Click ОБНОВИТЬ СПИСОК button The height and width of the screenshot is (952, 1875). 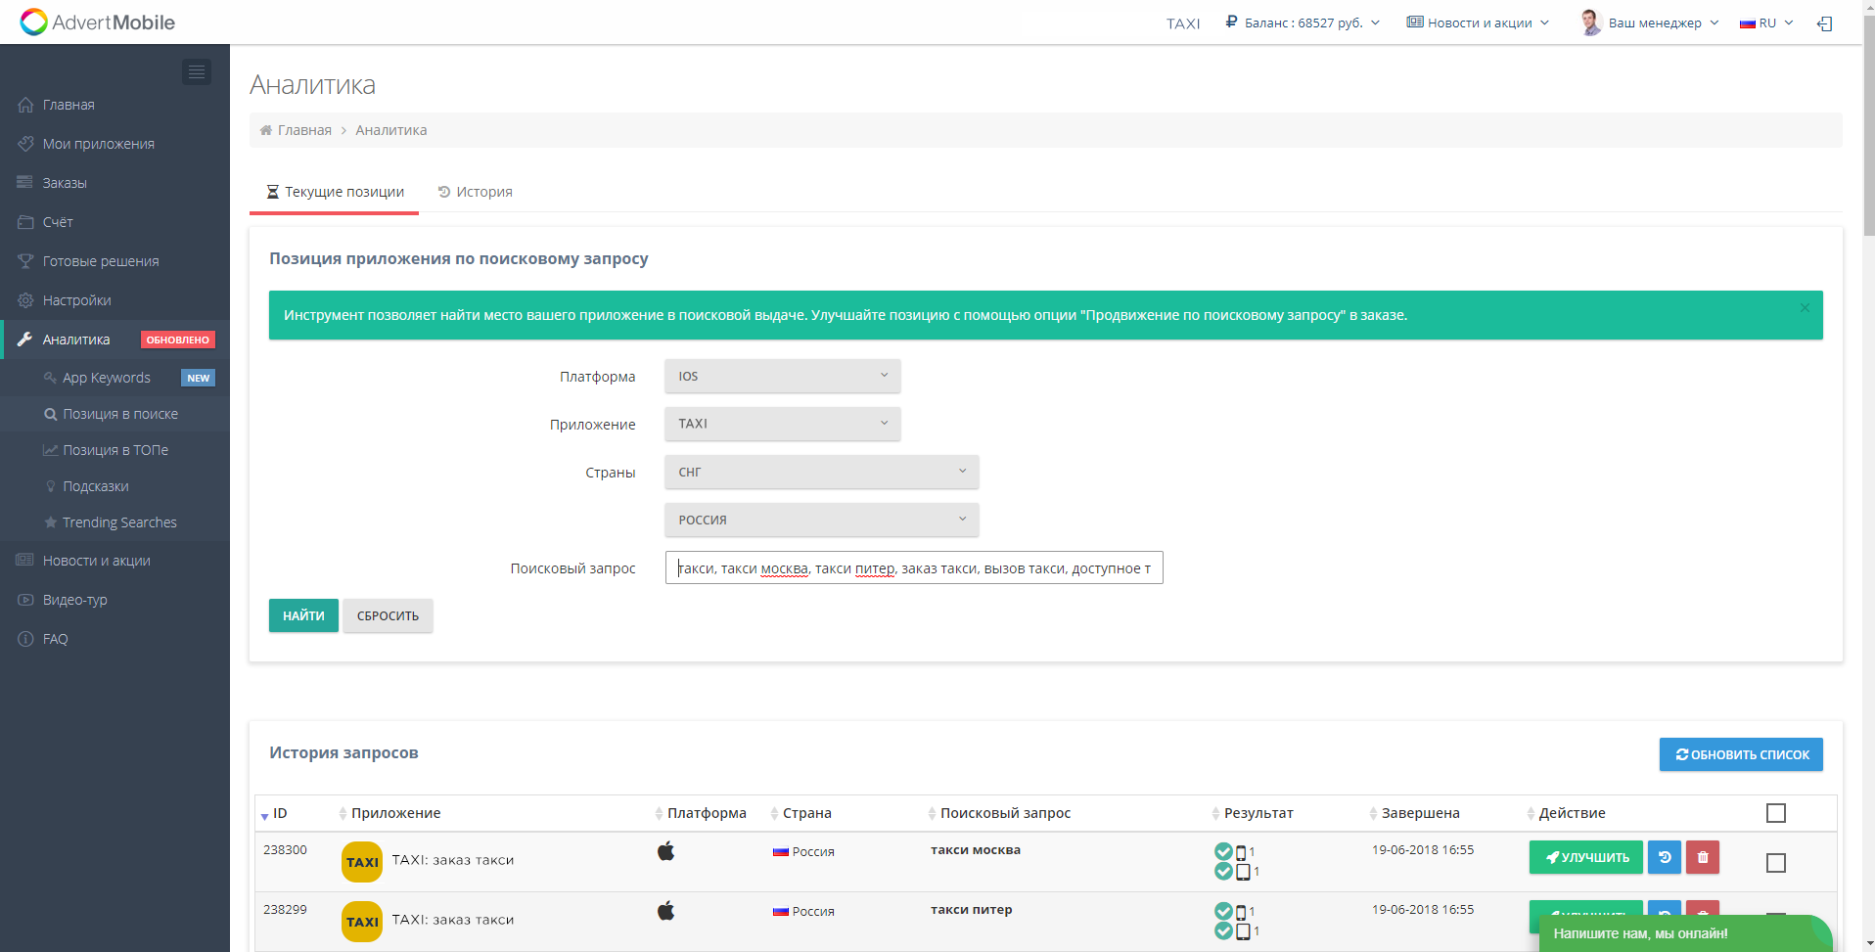point(1740,754)
